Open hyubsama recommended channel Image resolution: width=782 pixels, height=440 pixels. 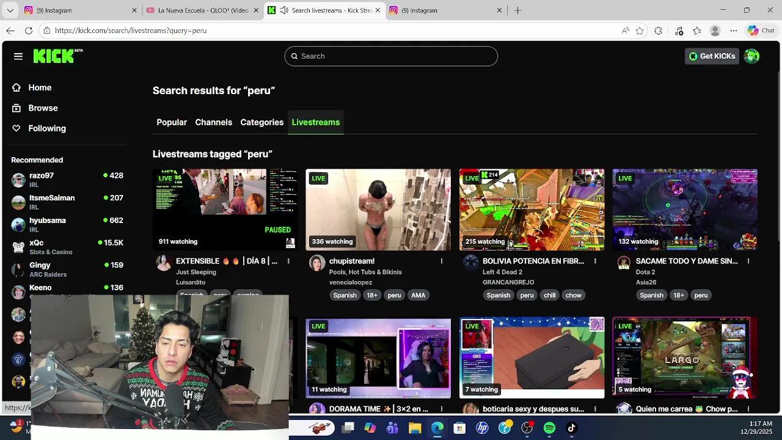pyautogui.click(x=67, y=225)
